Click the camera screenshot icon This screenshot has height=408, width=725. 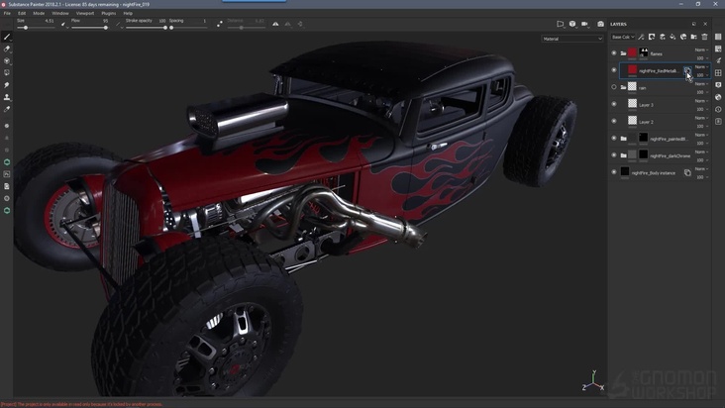pyautogui.click(x=600, y=24)
